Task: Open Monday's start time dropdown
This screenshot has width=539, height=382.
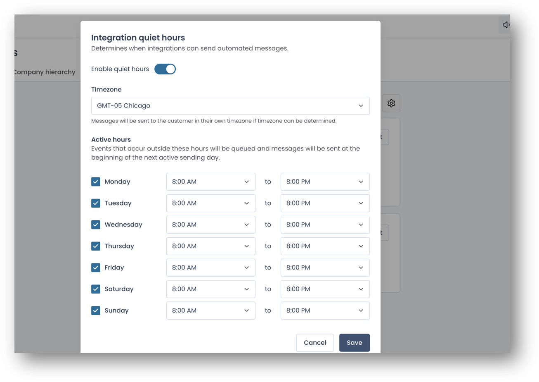Action: click(210, 181)
